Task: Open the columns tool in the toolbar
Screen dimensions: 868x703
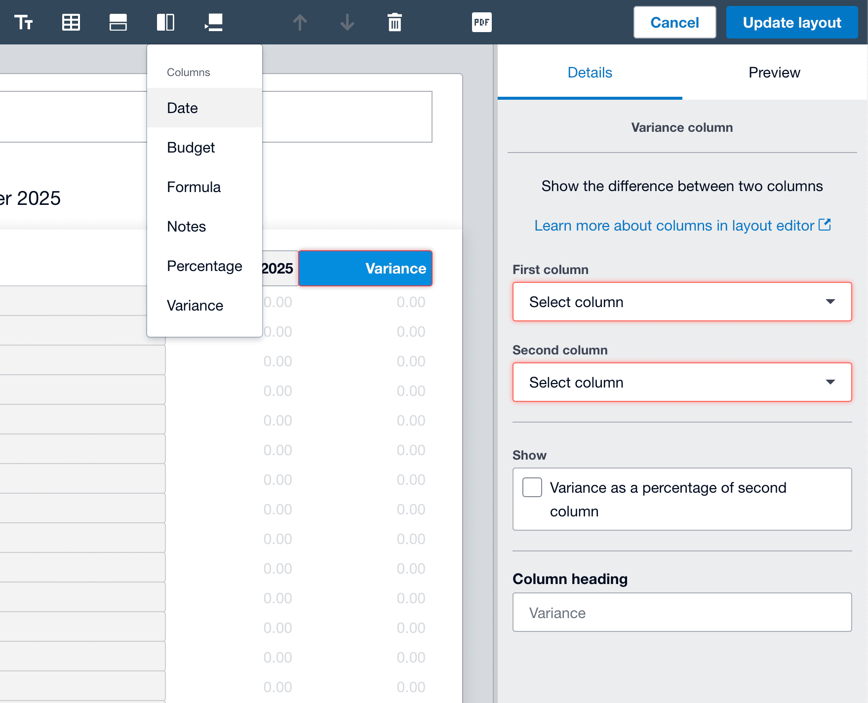Action: tap(165, 22)
